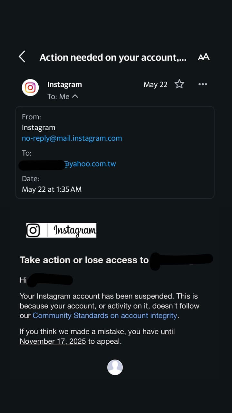Tap 'To: Me' recipient summary
This screenshot has height=413, width=232.
58,96
